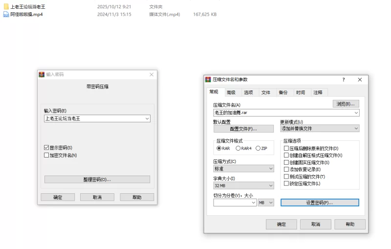Switch to the 选项 tab
391x249 pixels.
point(248,92)
